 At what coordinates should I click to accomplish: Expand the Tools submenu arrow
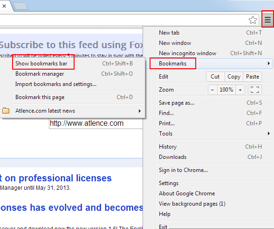[269, 134]
